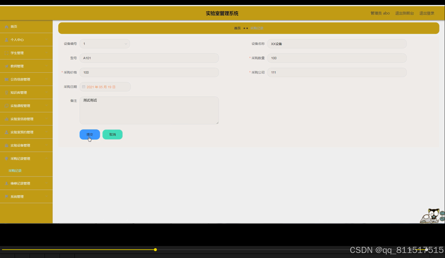Click the blue 提交 button
The width and height of the screenshot is (445, 258).
pyautogui.click(x=90, y=135)
